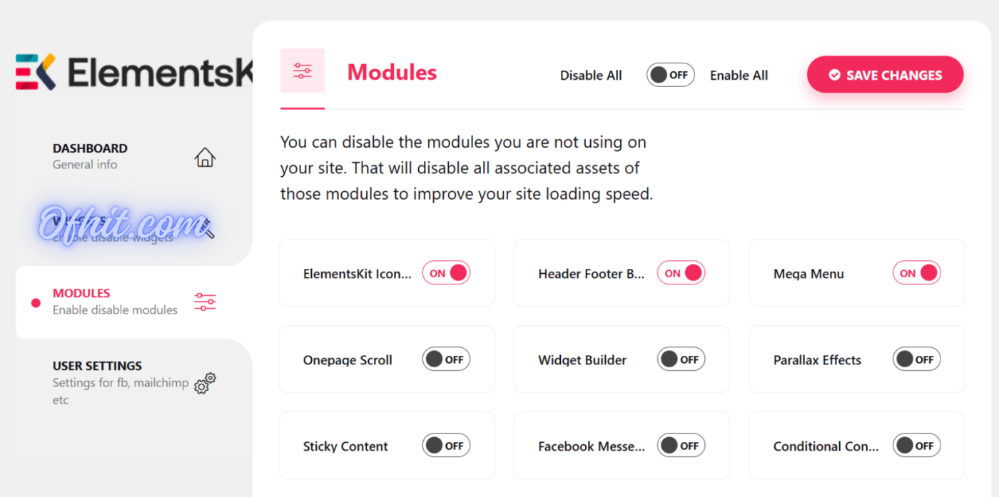999x497 pixels.
Task: Click the ElementsKit logo icon
Action: coord(36,72)
